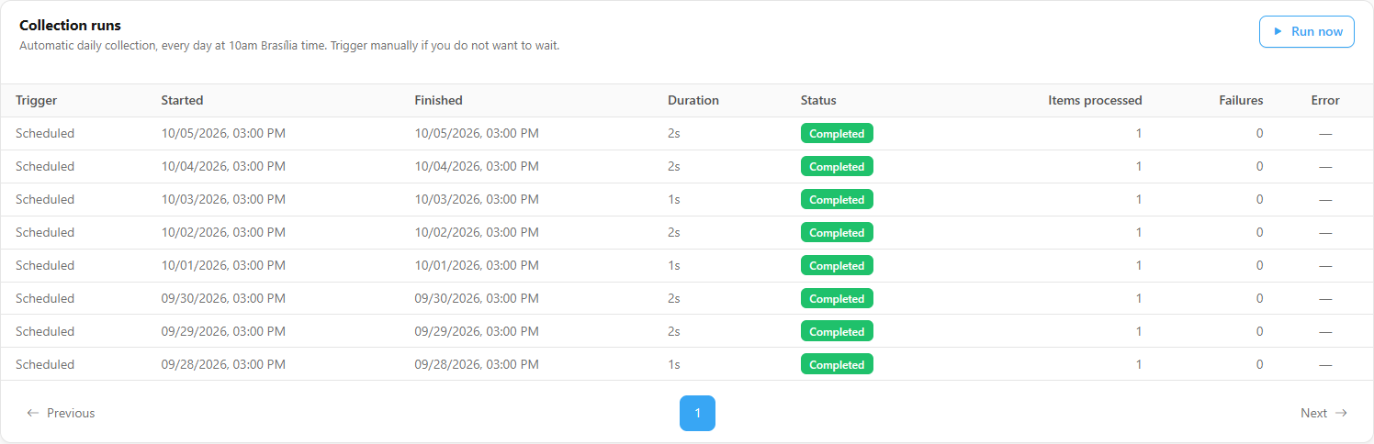
Task: Click the failures value for 10/02/2026 run
Action: pos(1259,232)
